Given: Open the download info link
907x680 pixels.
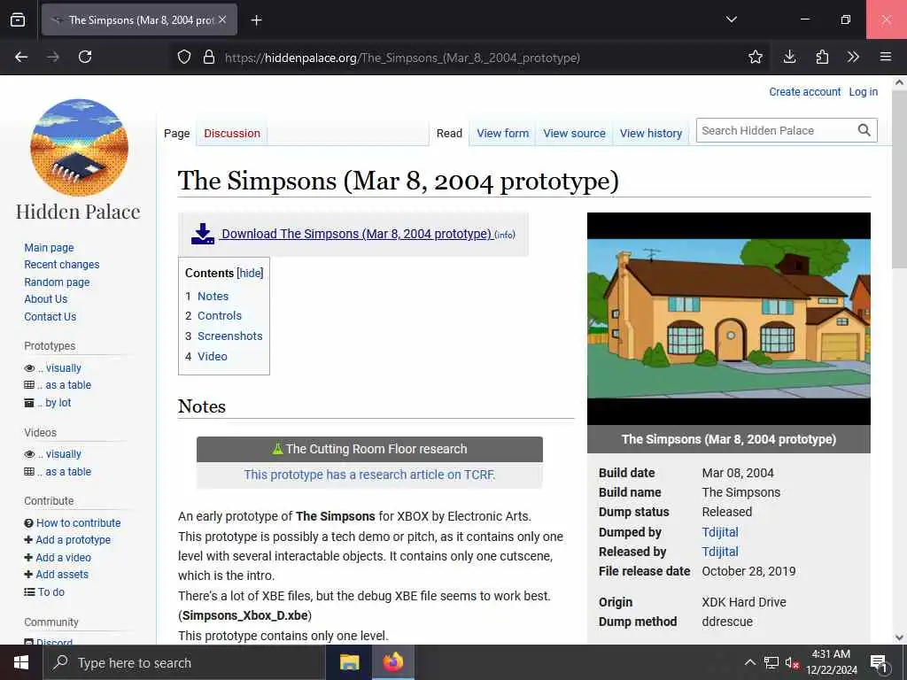Looking at the screenshot, I should (504, 235).
